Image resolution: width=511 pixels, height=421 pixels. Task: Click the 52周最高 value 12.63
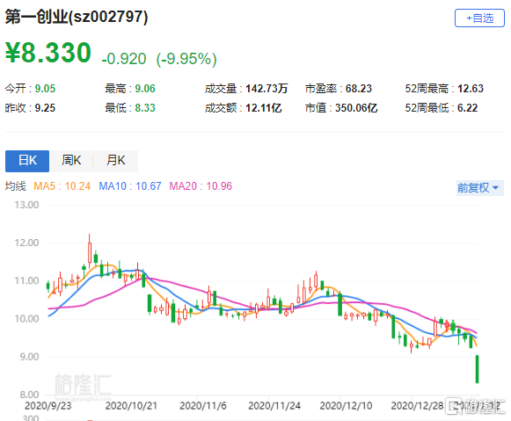click(x=471, y=89)
